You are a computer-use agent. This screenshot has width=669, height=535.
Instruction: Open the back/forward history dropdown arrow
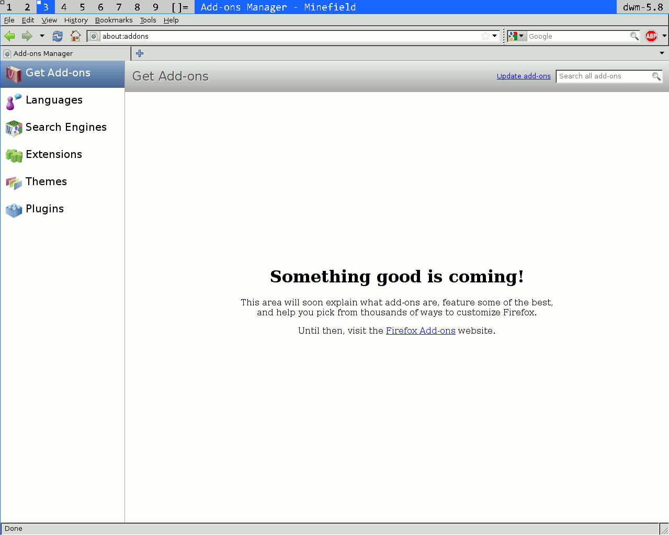tap(42, 36)
